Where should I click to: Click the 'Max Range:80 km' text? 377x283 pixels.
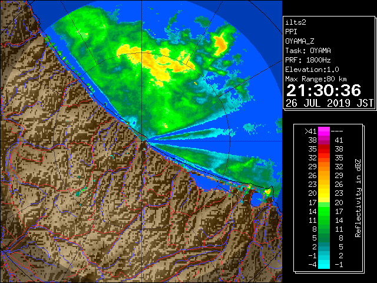pos(316,79)
